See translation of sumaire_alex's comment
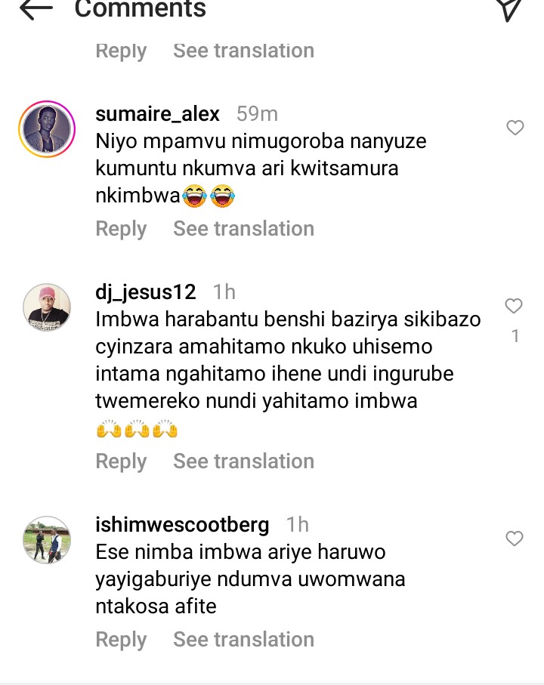544x685 pixels. click(x=243, y=229)
